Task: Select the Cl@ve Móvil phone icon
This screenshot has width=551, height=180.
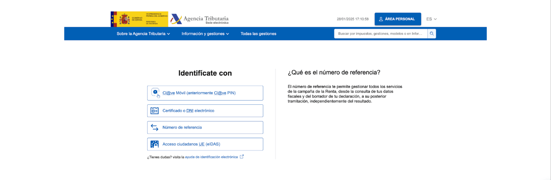Action: click(155, 93)
